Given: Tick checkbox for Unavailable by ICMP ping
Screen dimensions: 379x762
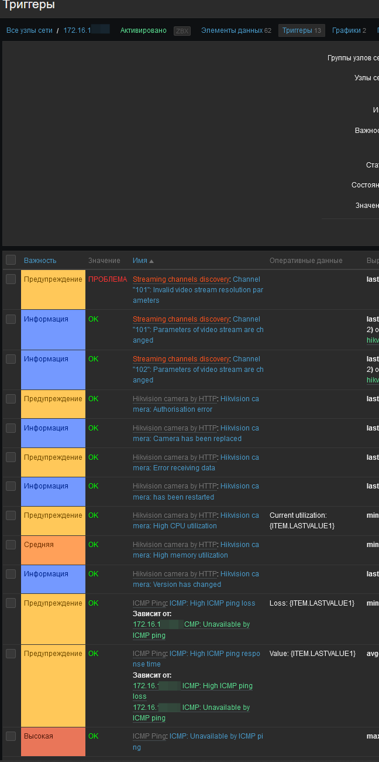Looking at the screenshot, I should coord(11,736).
